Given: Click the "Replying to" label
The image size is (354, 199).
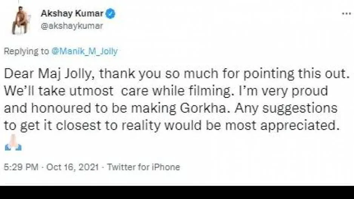Looking at the screenshot, I should click(x=26, y=52).
